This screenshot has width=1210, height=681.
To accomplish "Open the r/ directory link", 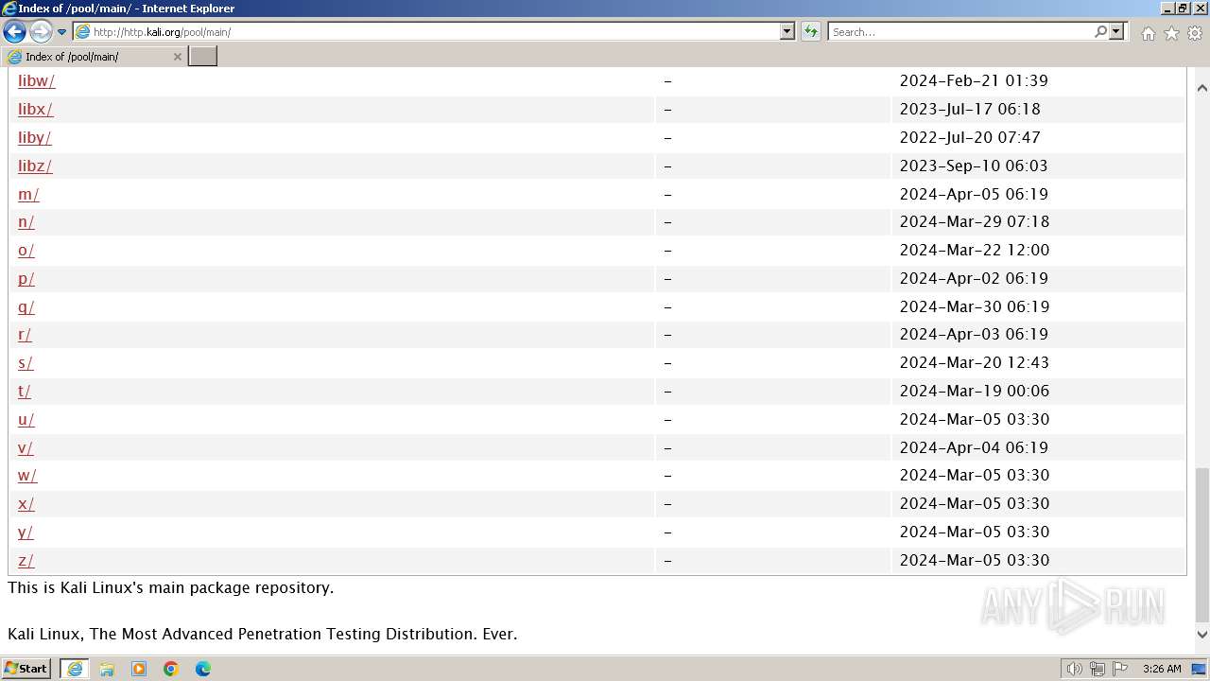I will [25, 334].
